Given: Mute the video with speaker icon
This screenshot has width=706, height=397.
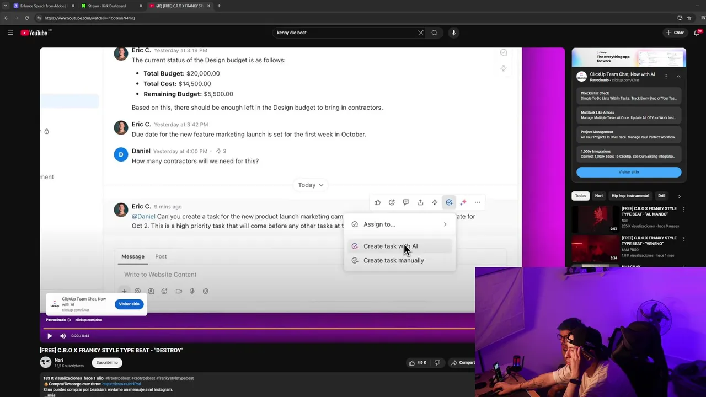Looking at the screenshot, I should coord(63,336).
